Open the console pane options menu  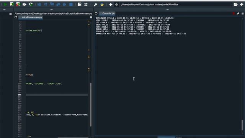[242, 14]
